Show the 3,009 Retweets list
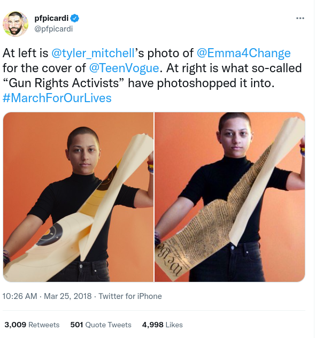 pos(32,325)
